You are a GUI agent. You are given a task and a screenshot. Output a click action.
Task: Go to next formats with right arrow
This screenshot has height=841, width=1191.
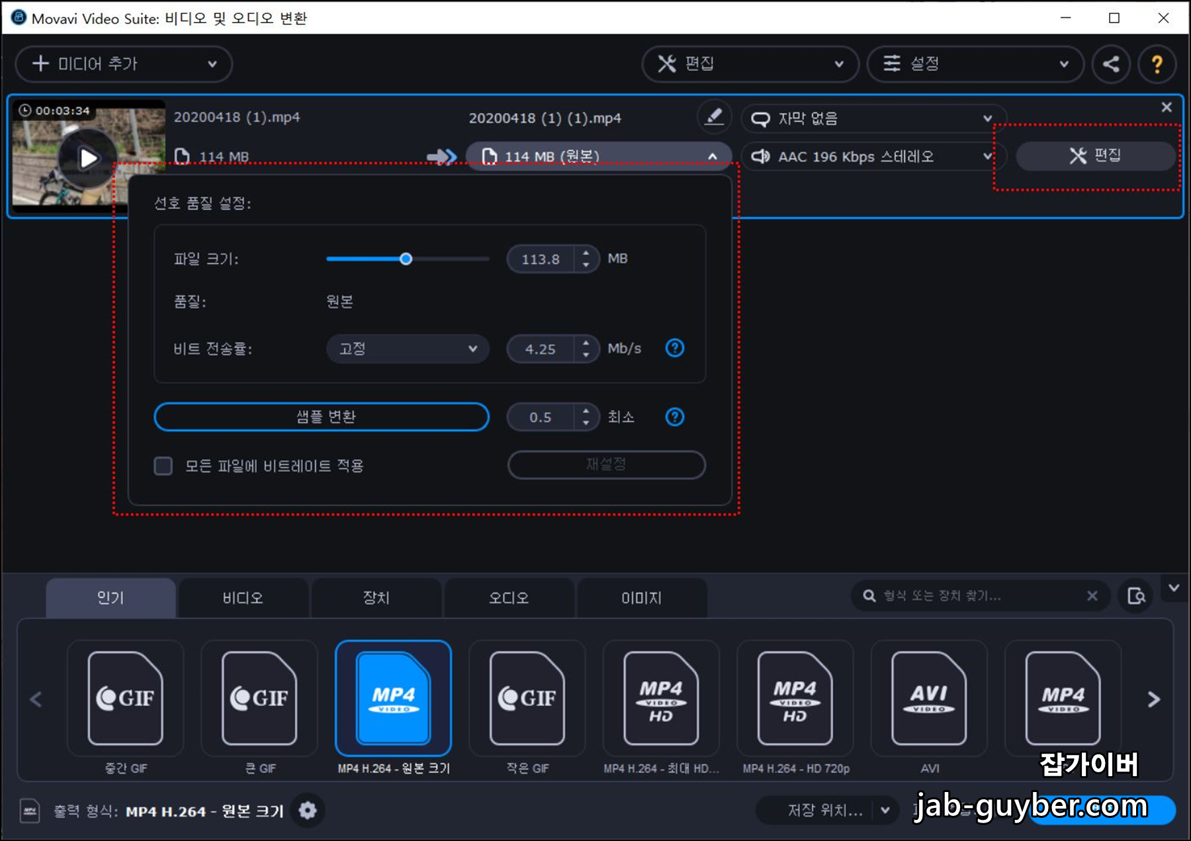1153,699
